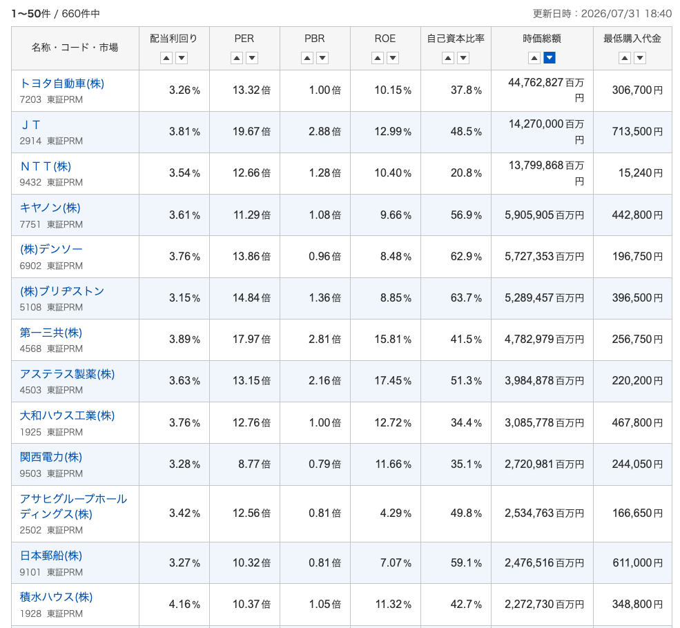The image size is (680, 628).
Task: Open キヤノン(株) stock link
Action: 50,208
